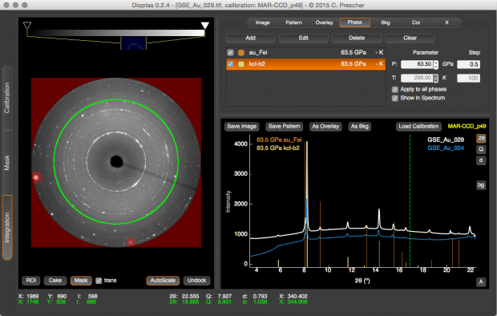497x316 pixels.
Task: Click the temperature T stepper arrows
Action: pos(436,78)
